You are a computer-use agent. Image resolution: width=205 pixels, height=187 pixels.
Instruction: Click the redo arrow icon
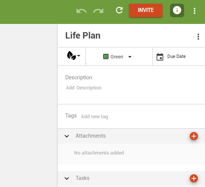[x=98, y=11]
